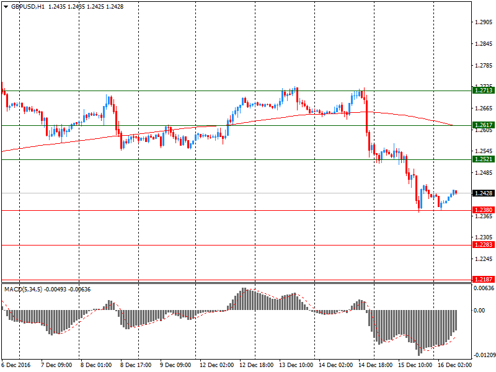The image size is (496, 372).
Task: Click the 8 Dec 01:00 time label
Action: 96,365
